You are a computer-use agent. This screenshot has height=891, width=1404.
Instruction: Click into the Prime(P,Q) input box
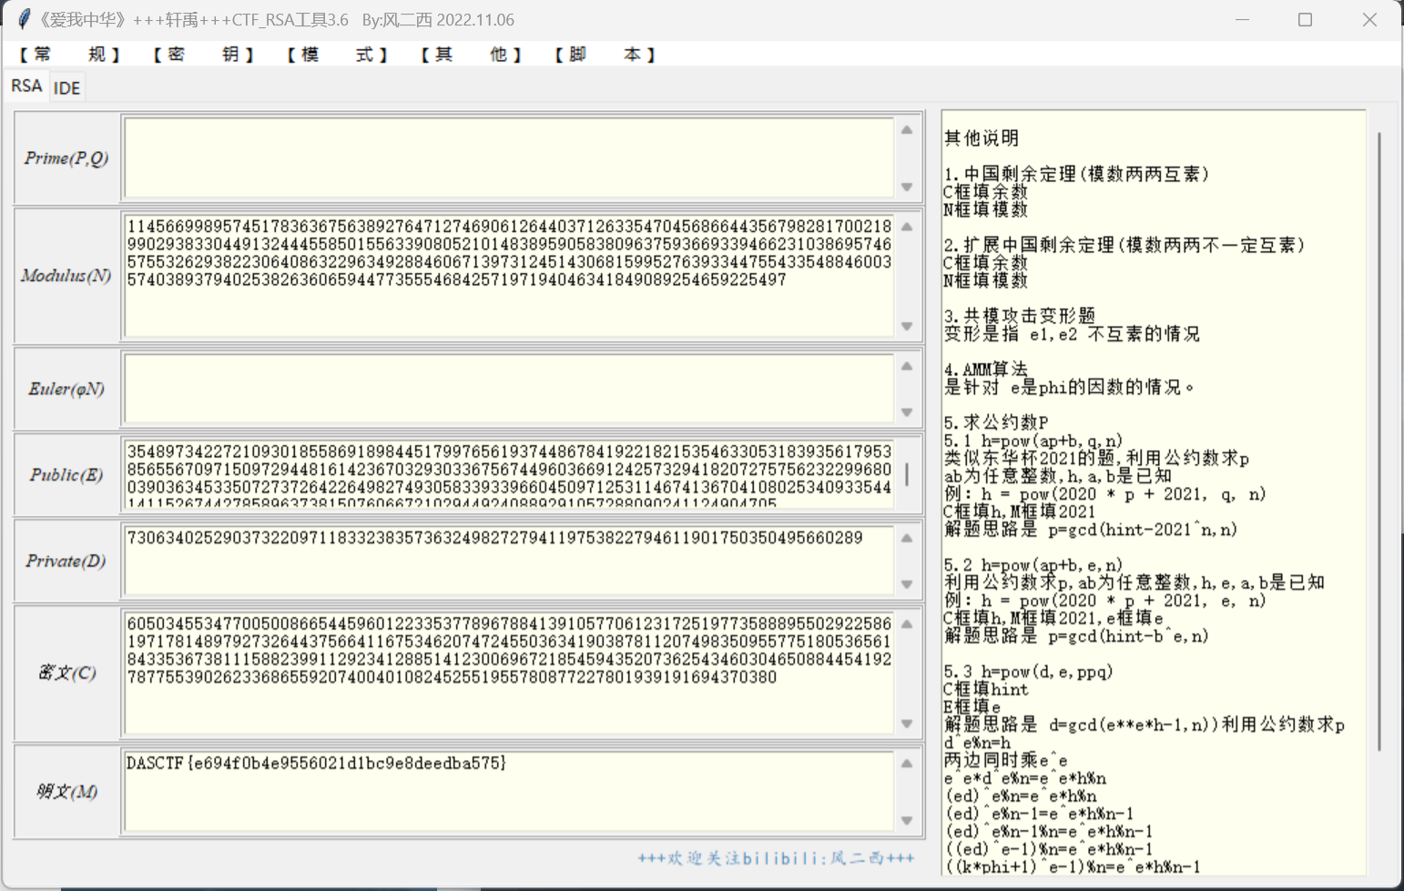coord(510,157)
